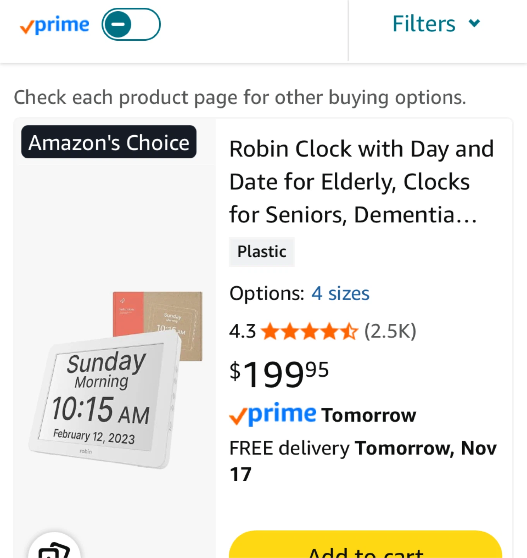Viewport: 527px width, 558px height.
Task: Tap the FREE delivery Tomorrow, Nov 17 text
Action: pyautogui.click(x=362, y=460)
